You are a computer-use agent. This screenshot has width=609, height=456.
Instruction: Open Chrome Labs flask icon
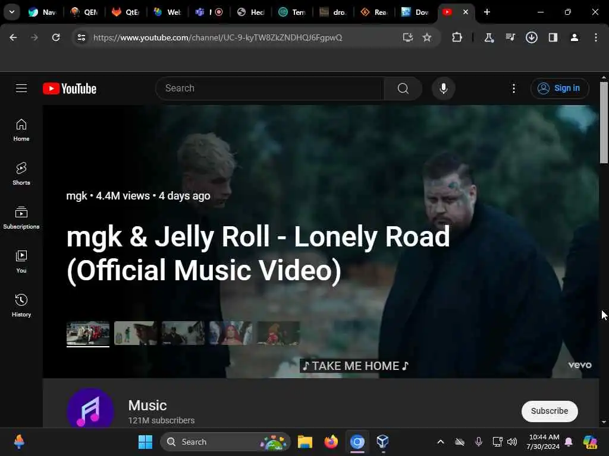(x=489, y=37)
